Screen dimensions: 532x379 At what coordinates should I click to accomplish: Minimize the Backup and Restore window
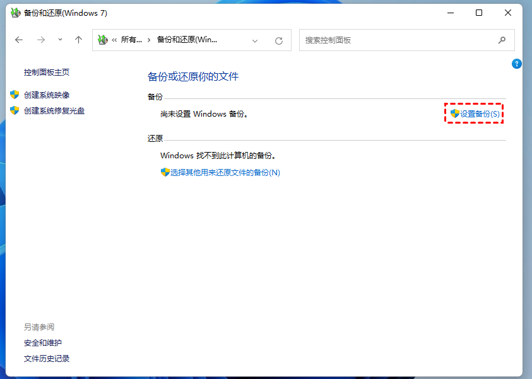[x=451, y=13]
